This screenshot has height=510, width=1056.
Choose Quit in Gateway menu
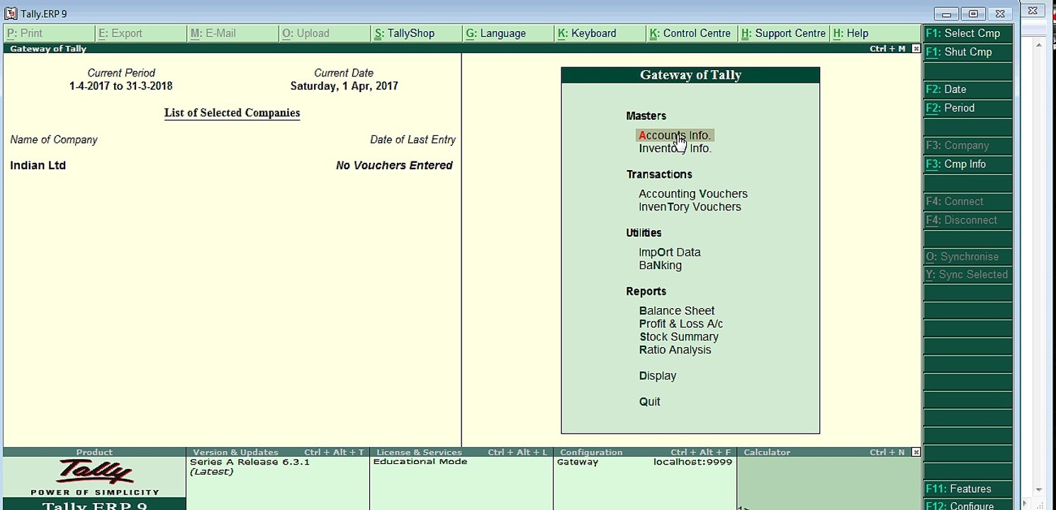[650, 402]
